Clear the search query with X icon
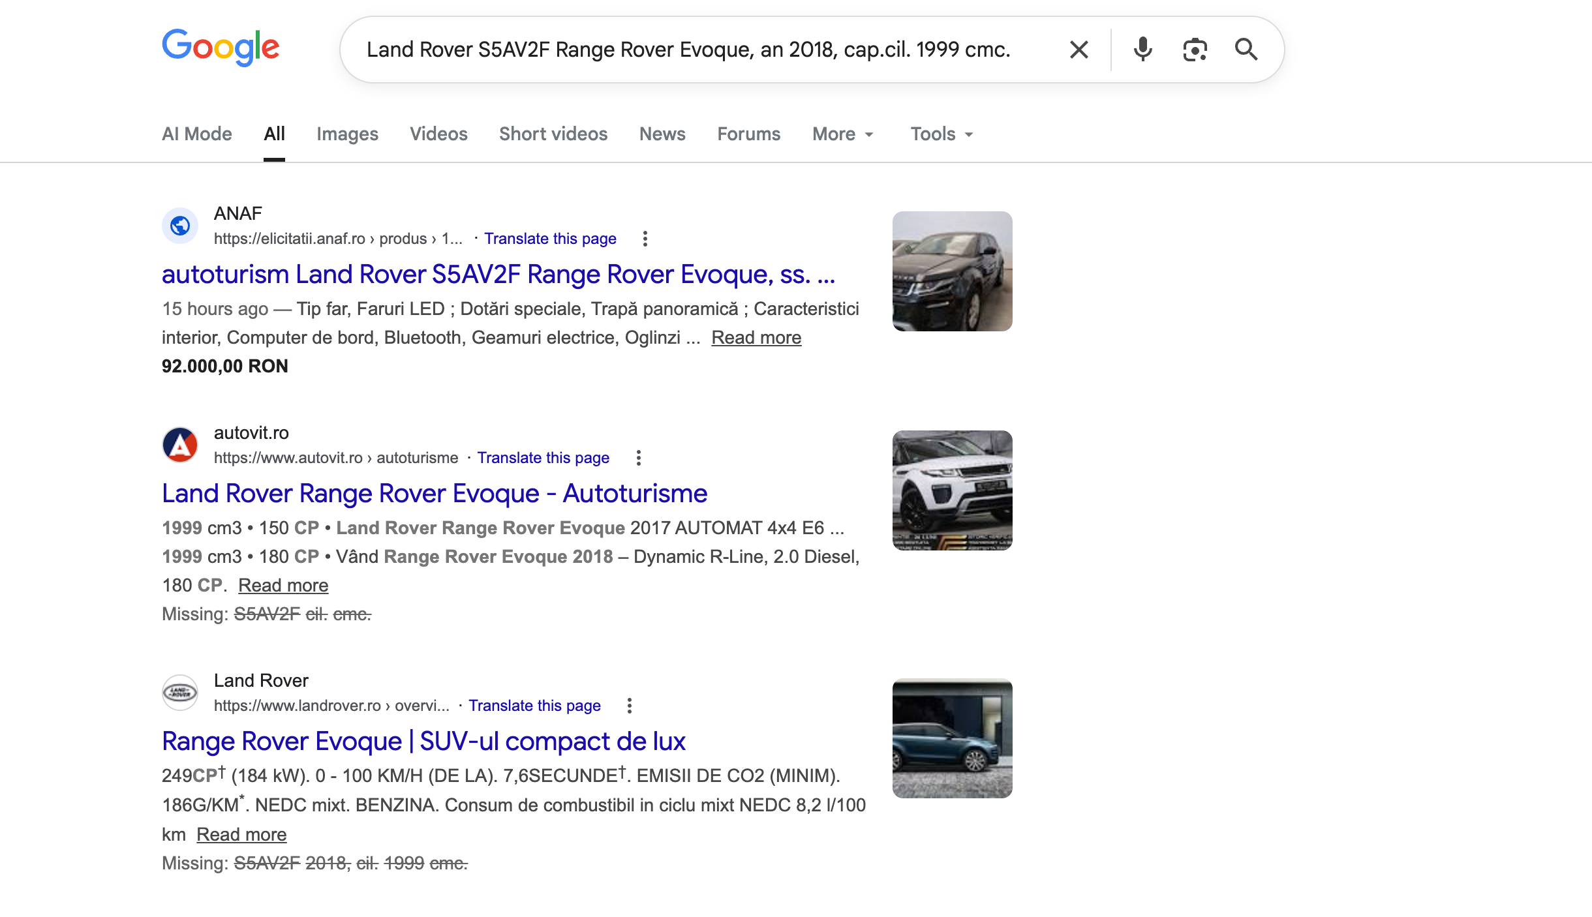This screenshot has width=1592, height=917. pos(1079,50)
